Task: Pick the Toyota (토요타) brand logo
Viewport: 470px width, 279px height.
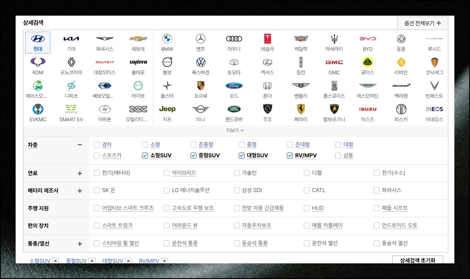Action: click(234, 62)
